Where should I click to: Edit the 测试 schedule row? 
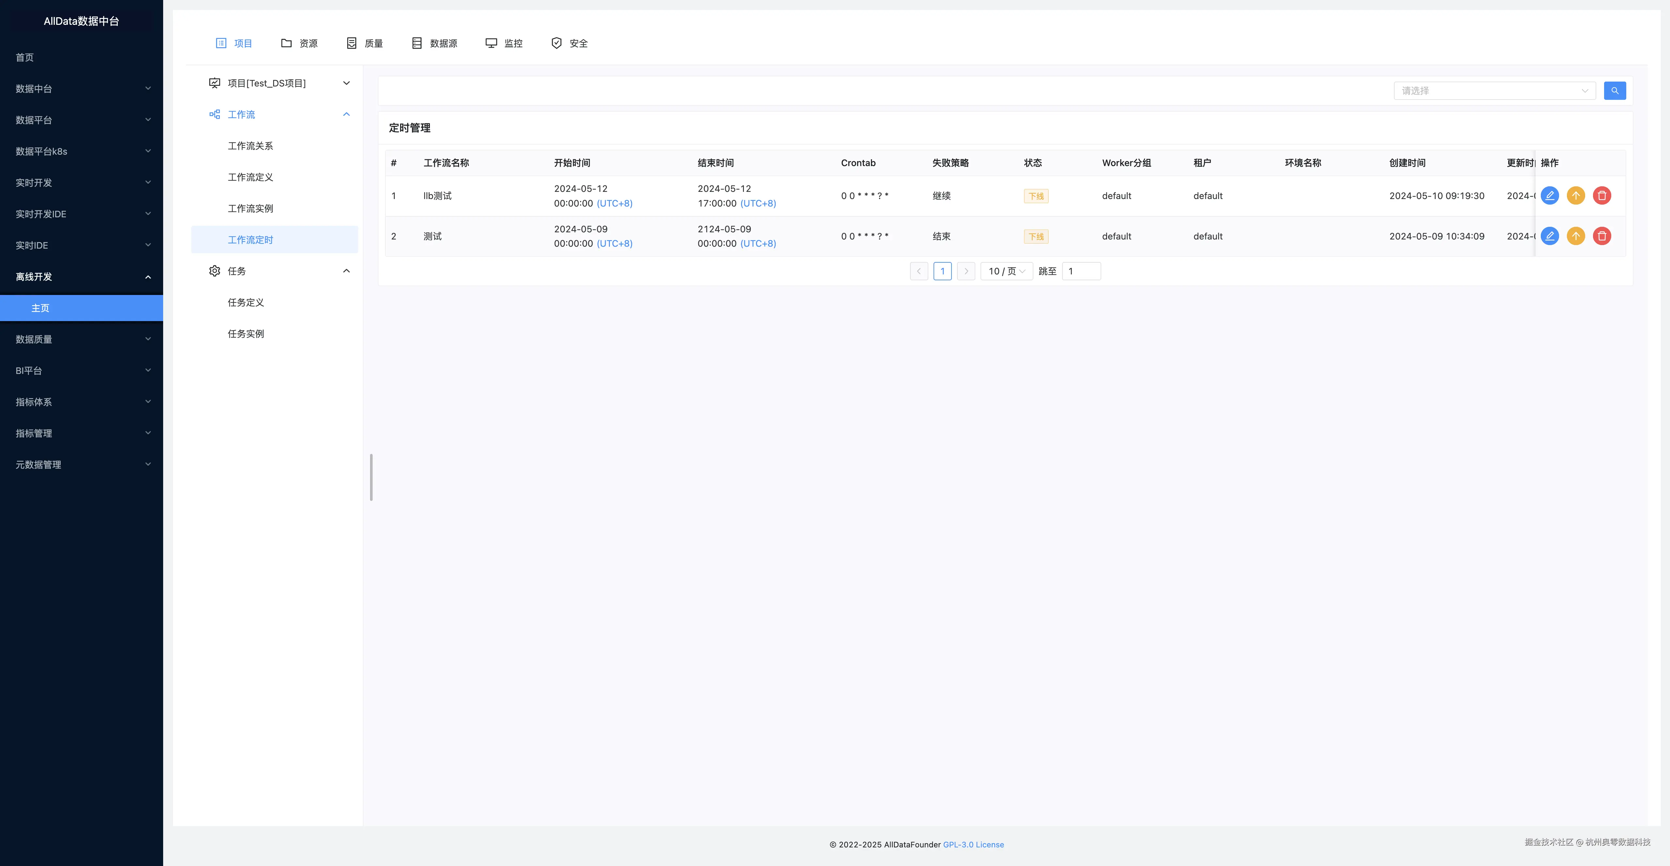(1549, 236)
